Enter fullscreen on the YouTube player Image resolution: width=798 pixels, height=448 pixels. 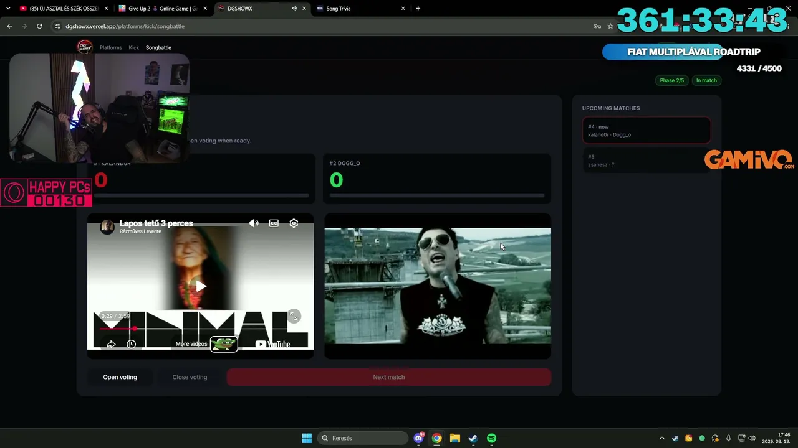(294, 316)
